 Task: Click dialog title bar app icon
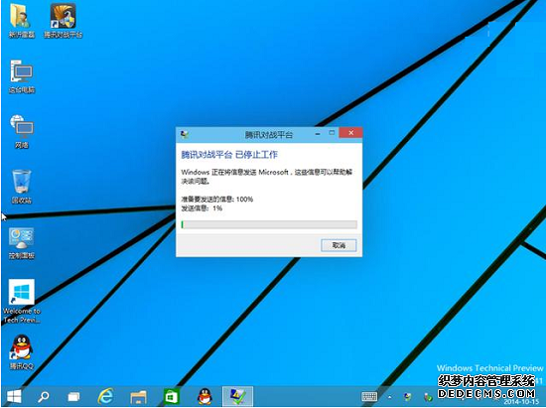185,134
